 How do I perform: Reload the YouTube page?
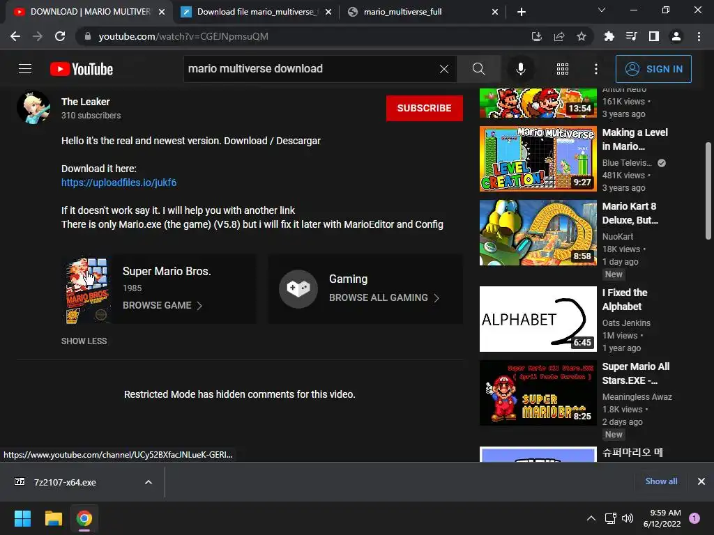(60, 36)
